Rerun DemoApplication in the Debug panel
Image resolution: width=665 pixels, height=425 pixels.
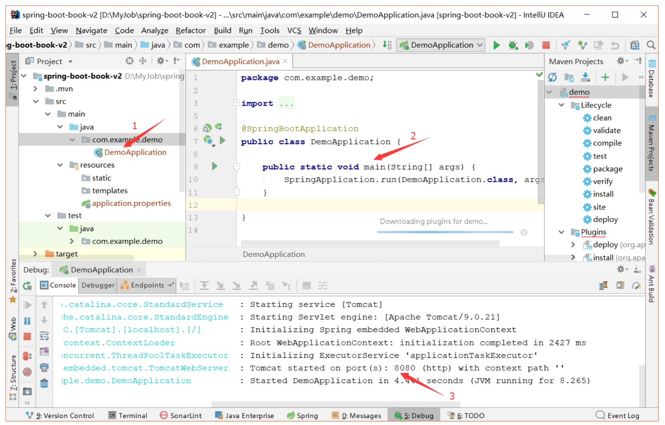(x=27, y=286)
